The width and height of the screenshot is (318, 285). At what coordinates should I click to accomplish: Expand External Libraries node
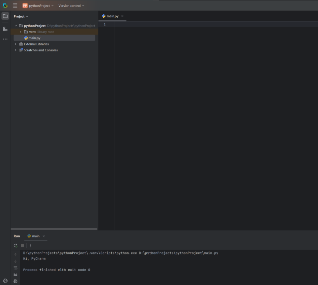click(16, 44)
